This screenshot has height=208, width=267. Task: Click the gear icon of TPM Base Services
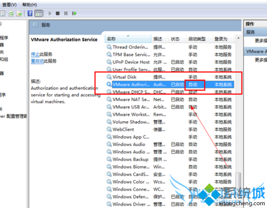pyautogui.click(x=109, y=54)
